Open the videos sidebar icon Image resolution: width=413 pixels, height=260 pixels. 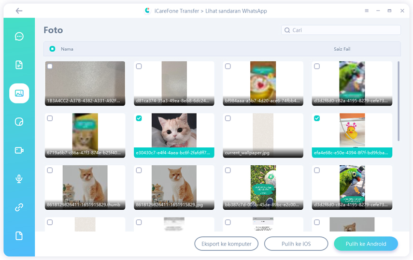(x=19, y=150)
